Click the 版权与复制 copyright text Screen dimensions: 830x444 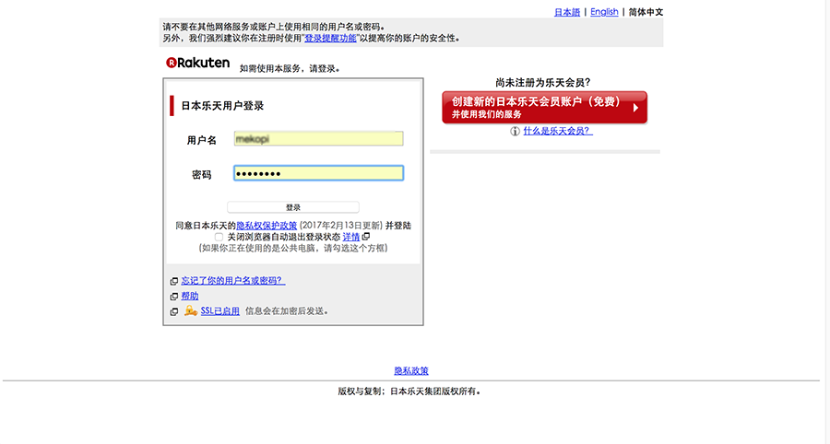tap(409, 391)
